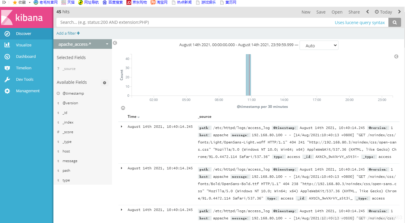Expand the second log row (OpenSans-Bold.ttf)
The image size is (405, 223).
pos(122,168)
